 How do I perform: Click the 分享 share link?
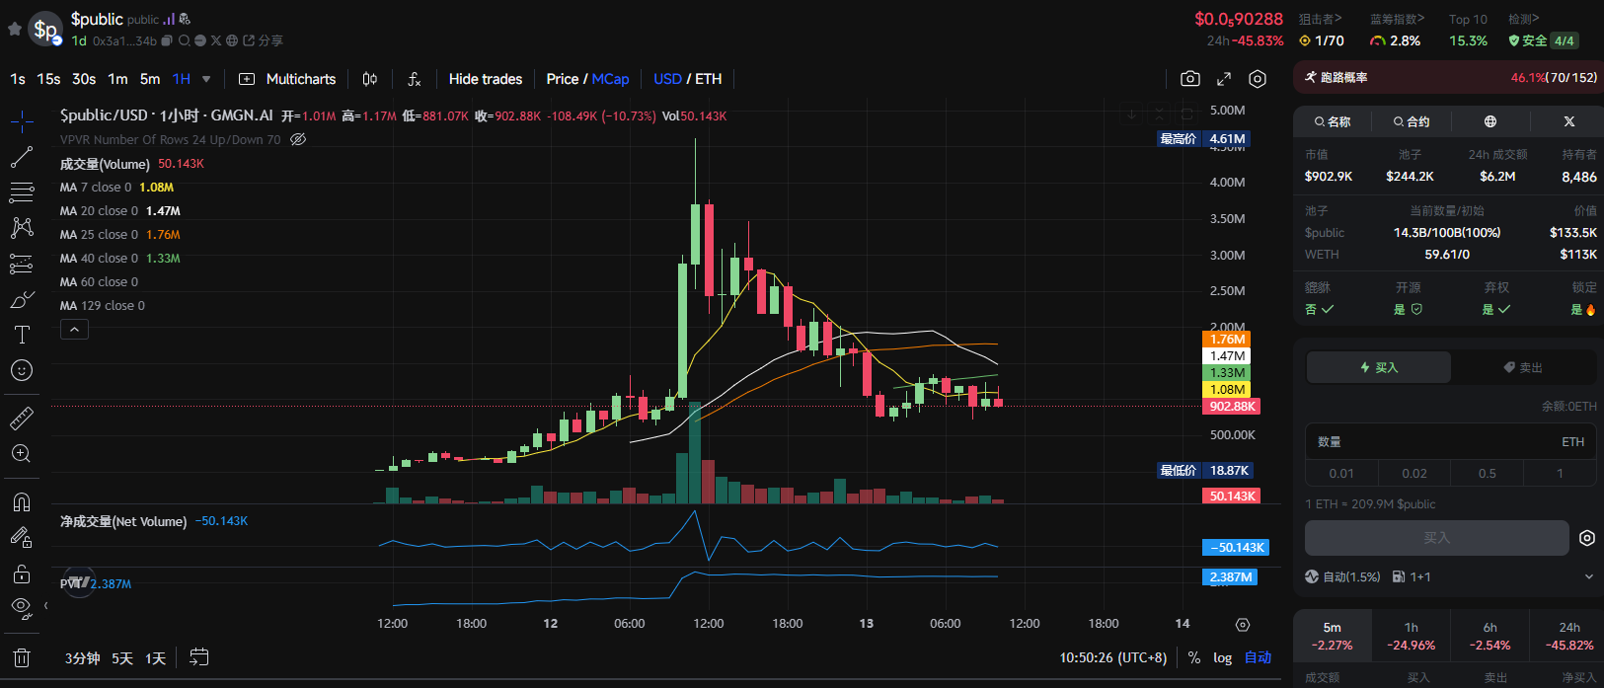coord(263,40)
